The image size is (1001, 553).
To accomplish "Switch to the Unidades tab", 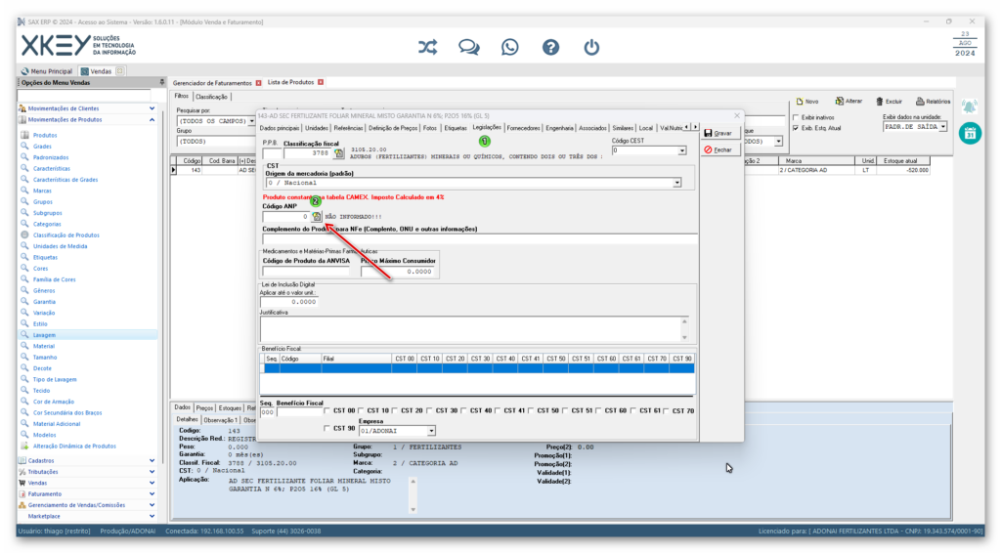I will [x=316, y=128].
